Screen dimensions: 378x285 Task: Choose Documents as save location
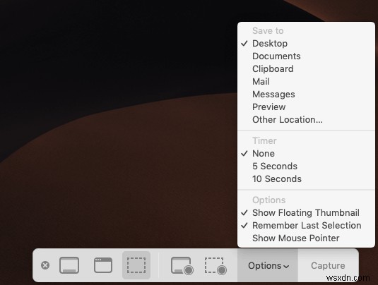(x=306, y=56)
